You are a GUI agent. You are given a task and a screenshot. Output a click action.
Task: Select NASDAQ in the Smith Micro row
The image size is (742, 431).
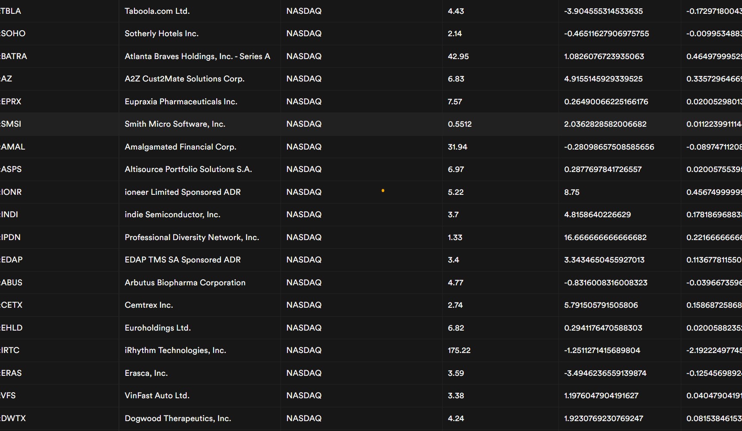tap(304, 124)
